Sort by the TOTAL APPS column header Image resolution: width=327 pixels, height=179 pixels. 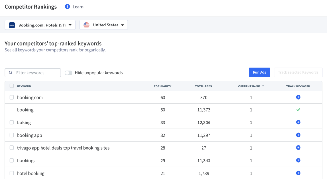tap(203, 86)
